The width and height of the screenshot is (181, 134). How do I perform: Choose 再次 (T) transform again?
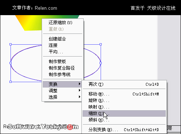124,84
